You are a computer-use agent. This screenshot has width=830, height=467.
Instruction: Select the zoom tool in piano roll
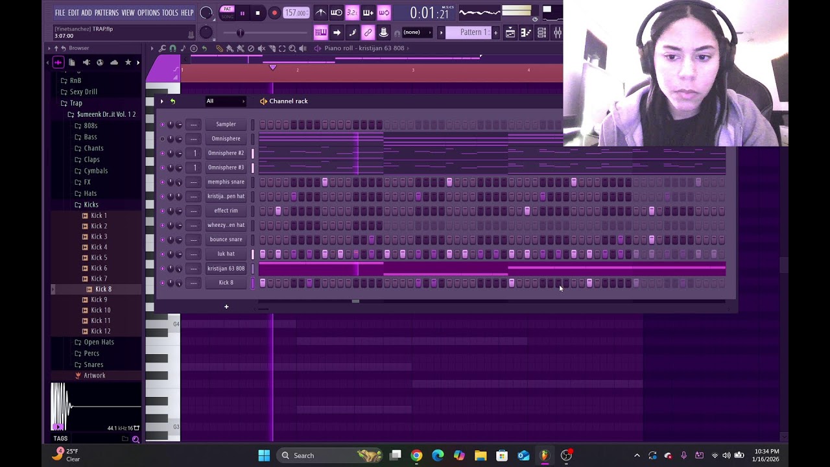(x=292, y=48)
